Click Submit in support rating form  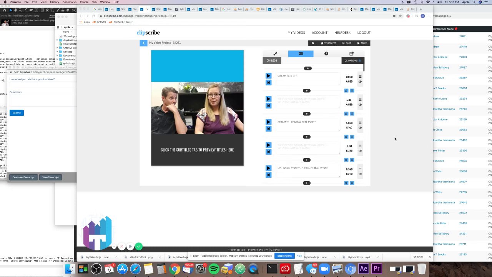pyautogui.click(x=17, y=113)
